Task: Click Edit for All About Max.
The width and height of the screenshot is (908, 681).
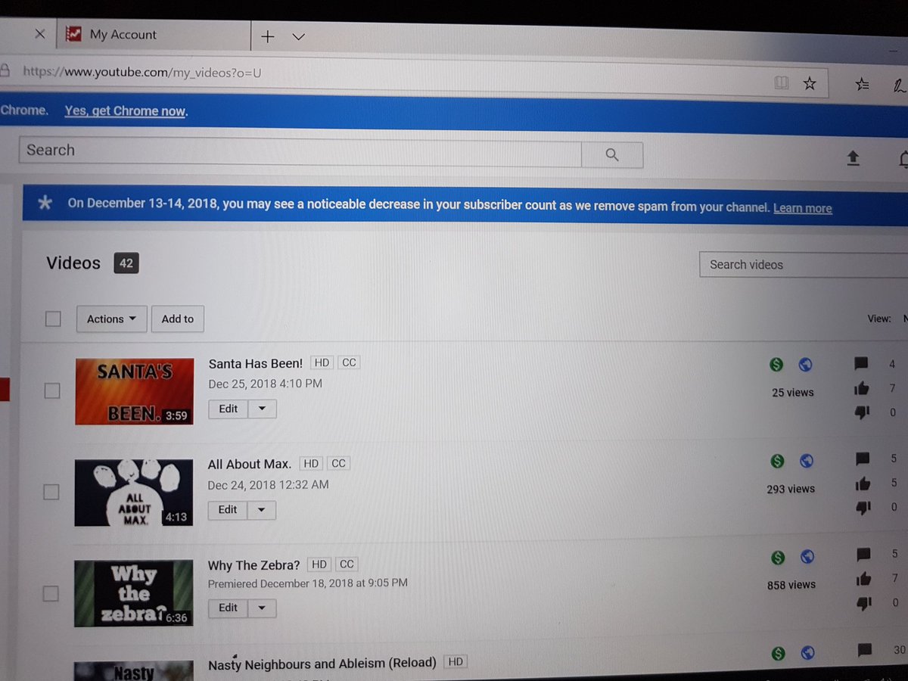Action: tap(228, 510)
